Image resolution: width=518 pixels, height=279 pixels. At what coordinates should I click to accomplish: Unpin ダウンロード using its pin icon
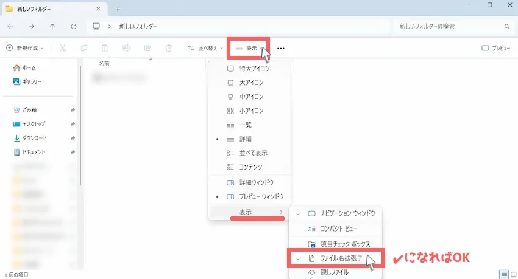click(x=73, y=139)
